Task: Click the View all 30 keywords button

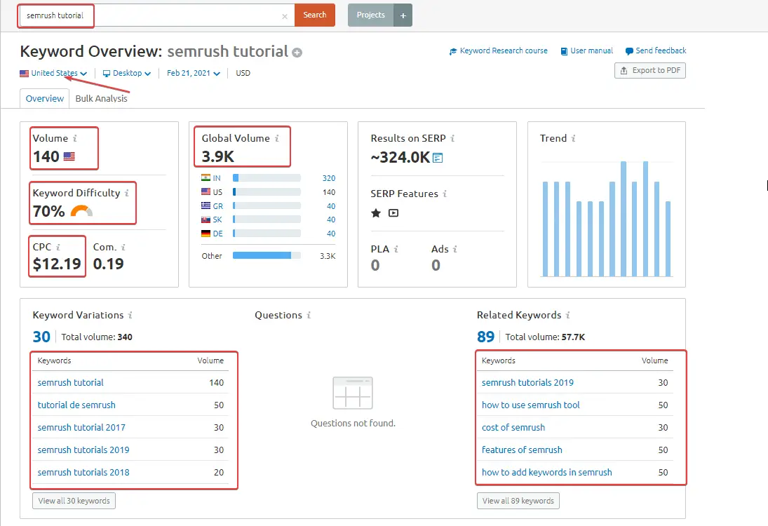Action: (x=74, y=501)
